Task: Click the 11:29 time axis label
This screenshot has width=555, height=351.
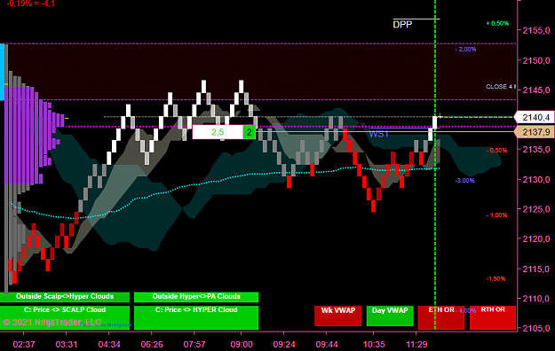Action: pyautogui.click(x=416, y=344)
